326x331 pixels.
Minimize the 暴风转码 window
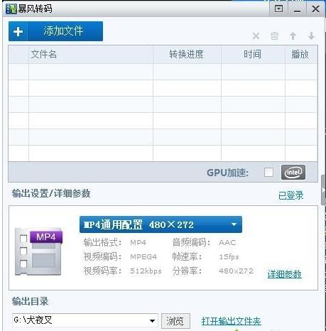click(x=297, y=9)
